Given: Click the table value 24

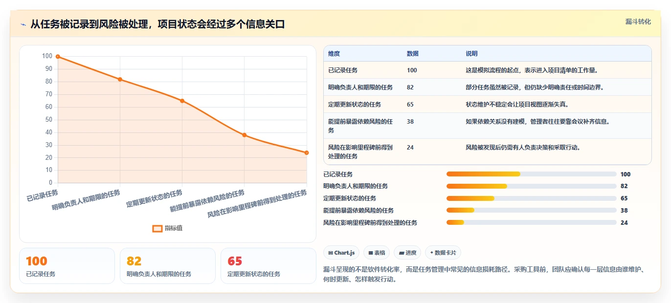Looking at the screenshot, I should pos(410,148).
